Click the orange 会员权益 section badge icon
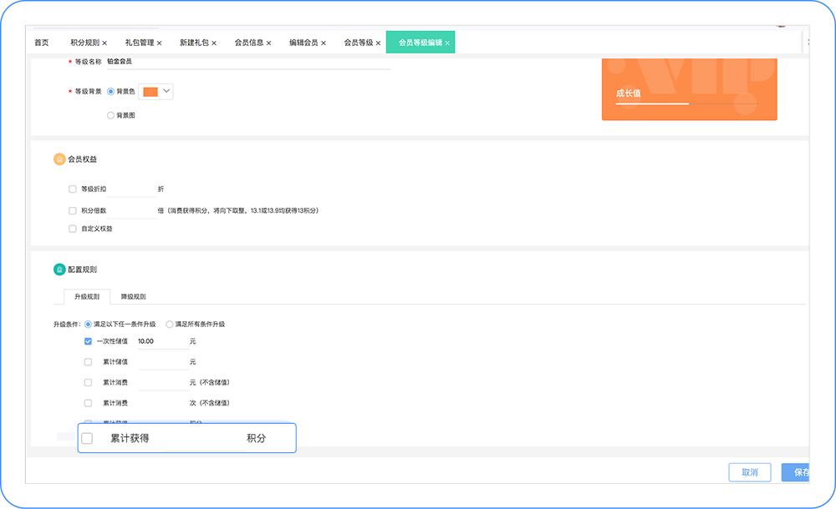 (x=59, y=159)
